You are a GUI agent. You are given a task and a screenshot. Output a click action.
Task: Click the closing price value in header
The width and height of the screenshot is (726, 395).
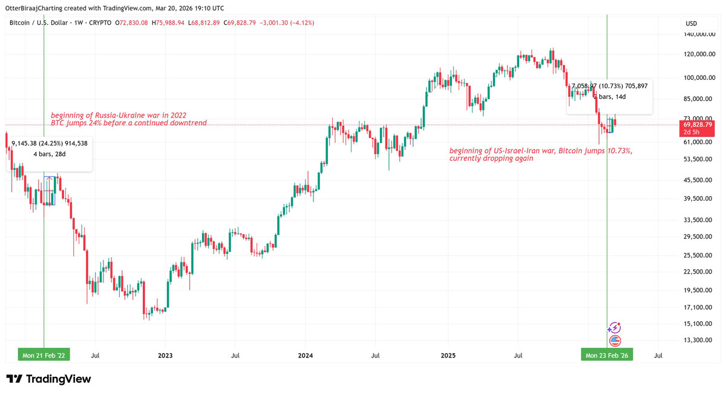point(241,23)
